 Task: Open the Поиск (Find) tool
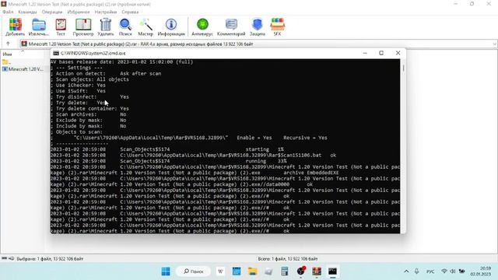[125, 26]
